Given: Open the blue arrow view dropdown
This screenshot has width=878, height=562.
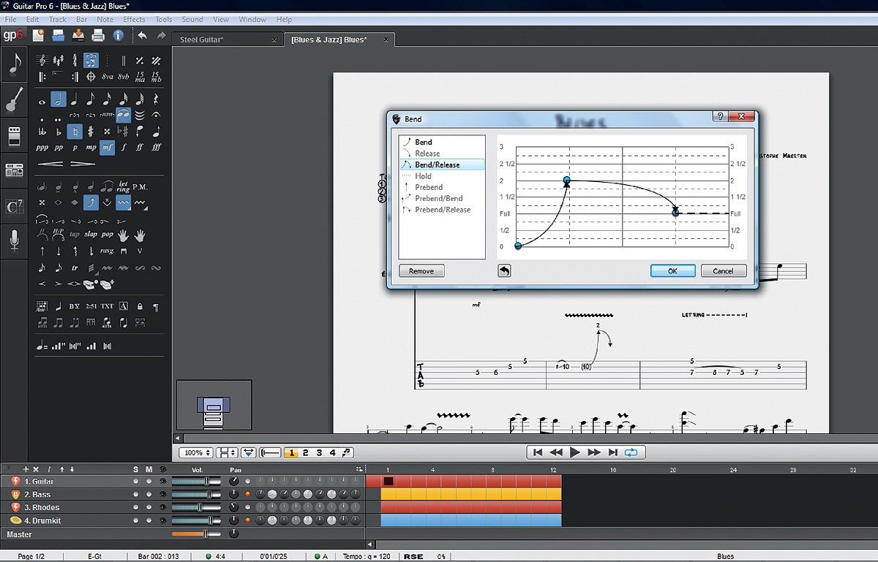Looking at the screenshot, I should pos(249,453).
